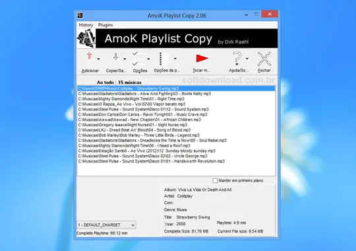Viewport: 356px width, 251px height.
Task: Select the African Children.mp3 row
Action: coord(176,120)
